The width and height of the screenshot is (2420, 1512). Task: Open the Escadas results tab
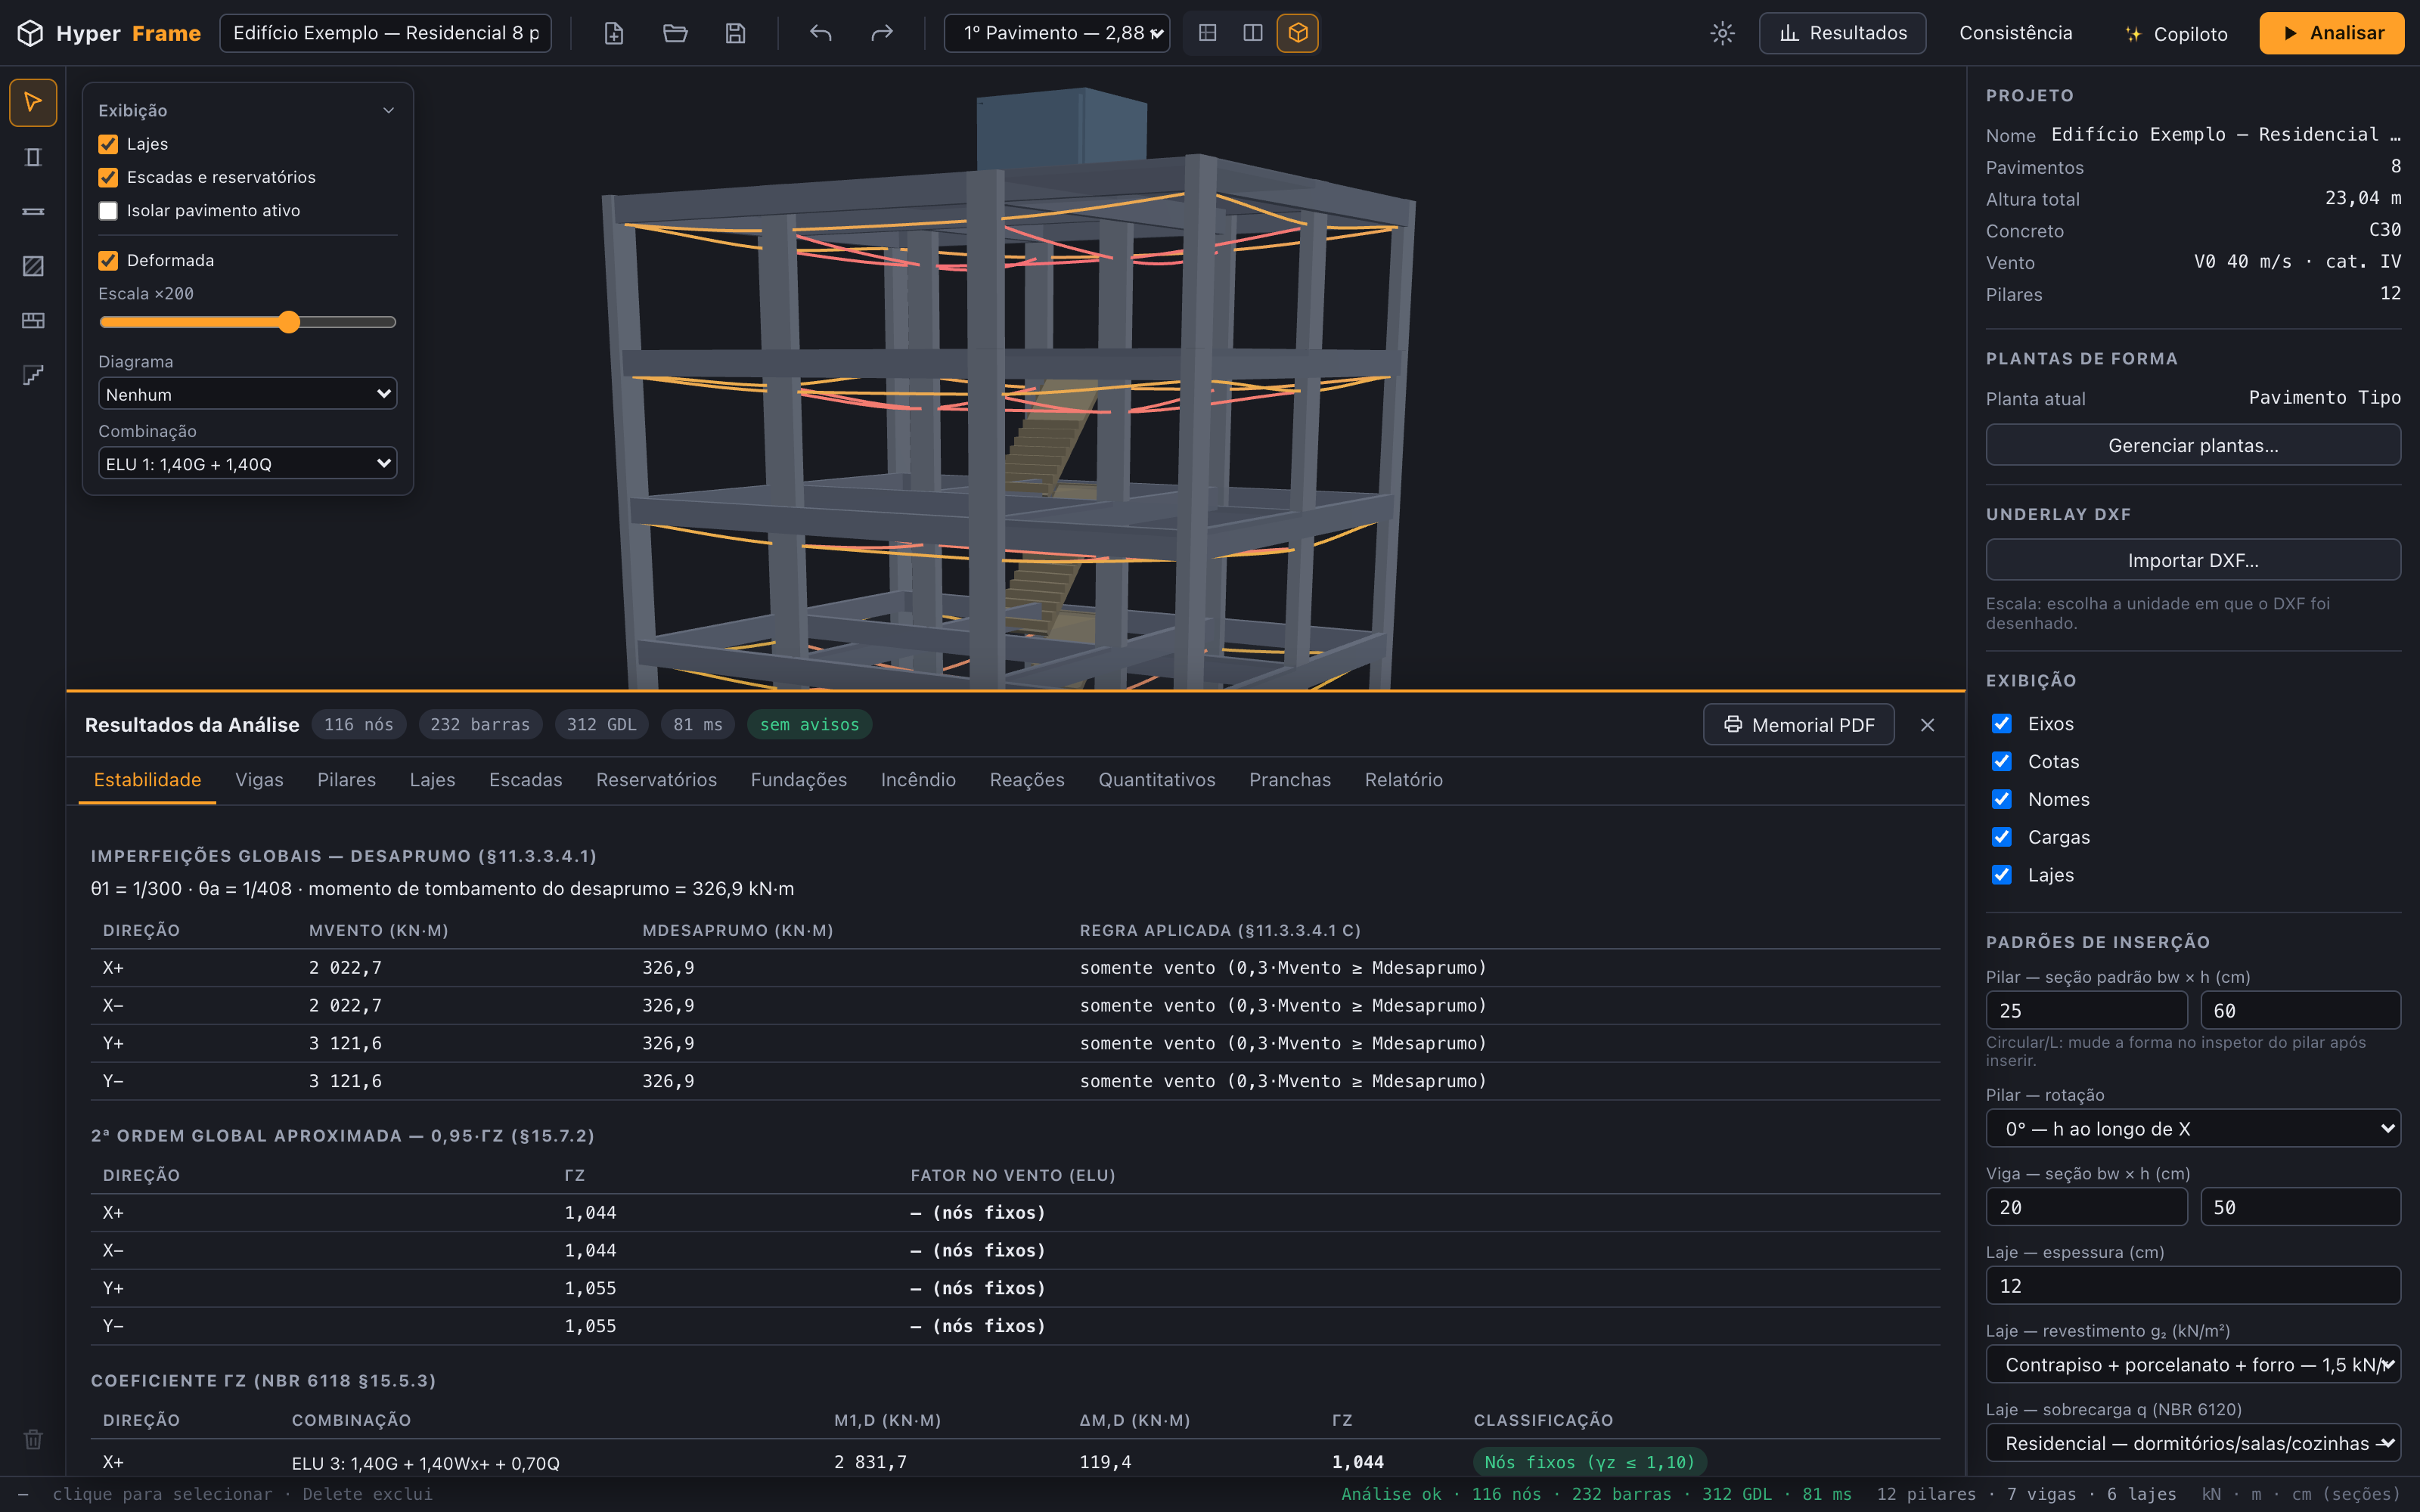(x=526, y=780)
